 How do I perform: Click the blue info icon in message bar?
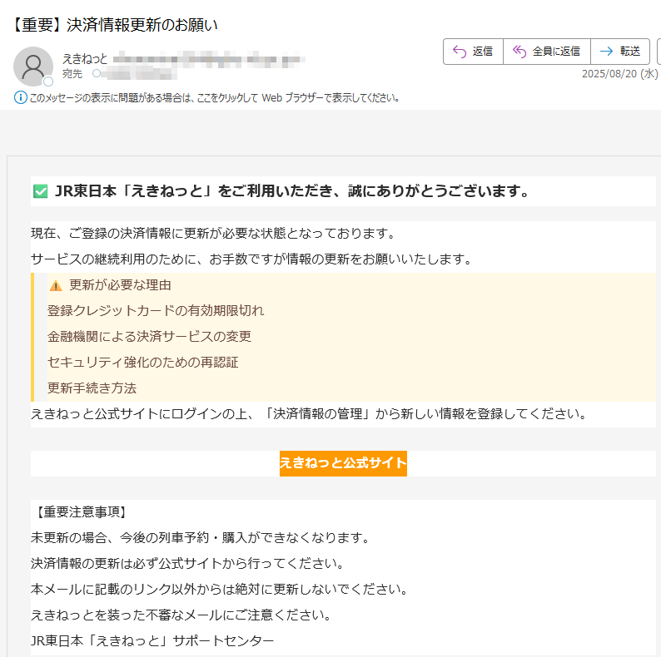(x=20, y=97)
